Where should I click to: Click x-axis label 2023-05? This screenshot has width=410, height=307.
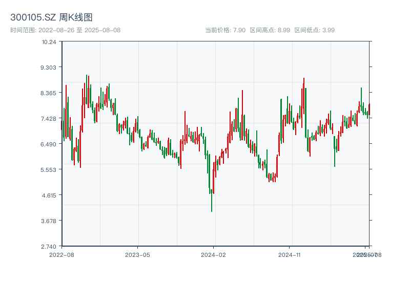[137, 255]
